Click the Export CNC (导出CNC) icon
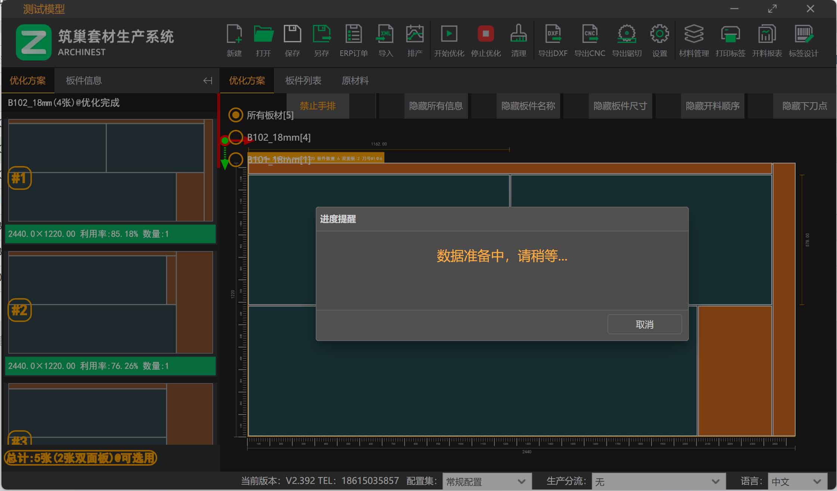This screenshot has height=491, width=837. coord(590,34)
